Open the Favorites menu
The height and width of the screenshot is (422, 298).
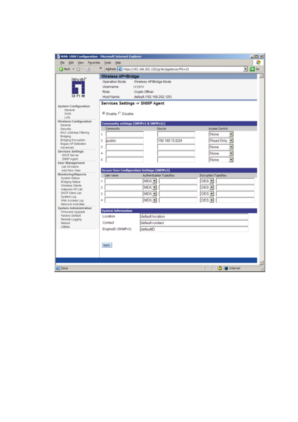click(x=94, y=63)
